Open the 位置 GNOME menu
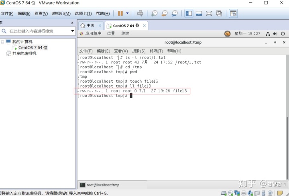 [111, 33]
